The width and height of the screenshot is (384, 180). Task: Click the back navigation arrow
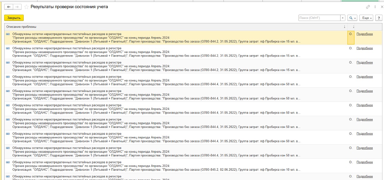tap(9, 7)
